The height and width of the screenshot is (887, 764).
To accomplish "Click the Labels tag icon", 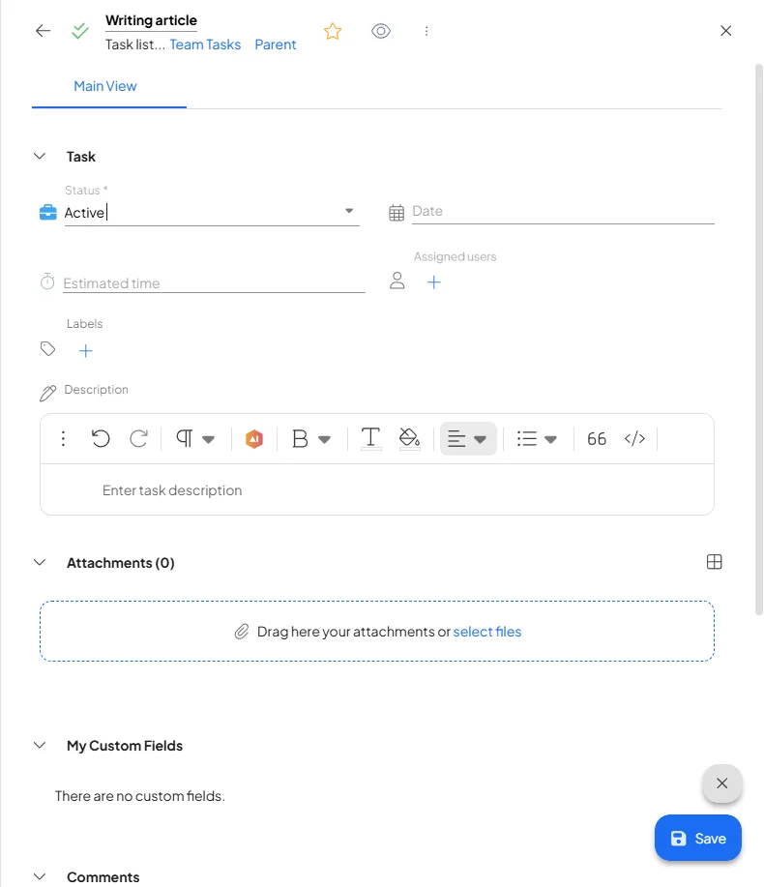I will click(48, 349).
